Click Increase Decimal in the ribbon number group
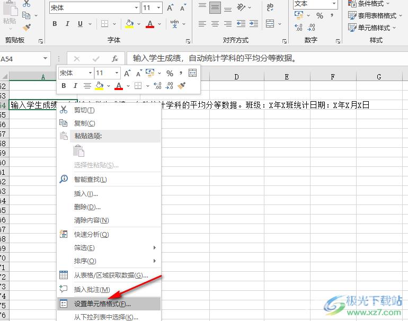Screen dimensions: 408x321 tap(298, 27)
